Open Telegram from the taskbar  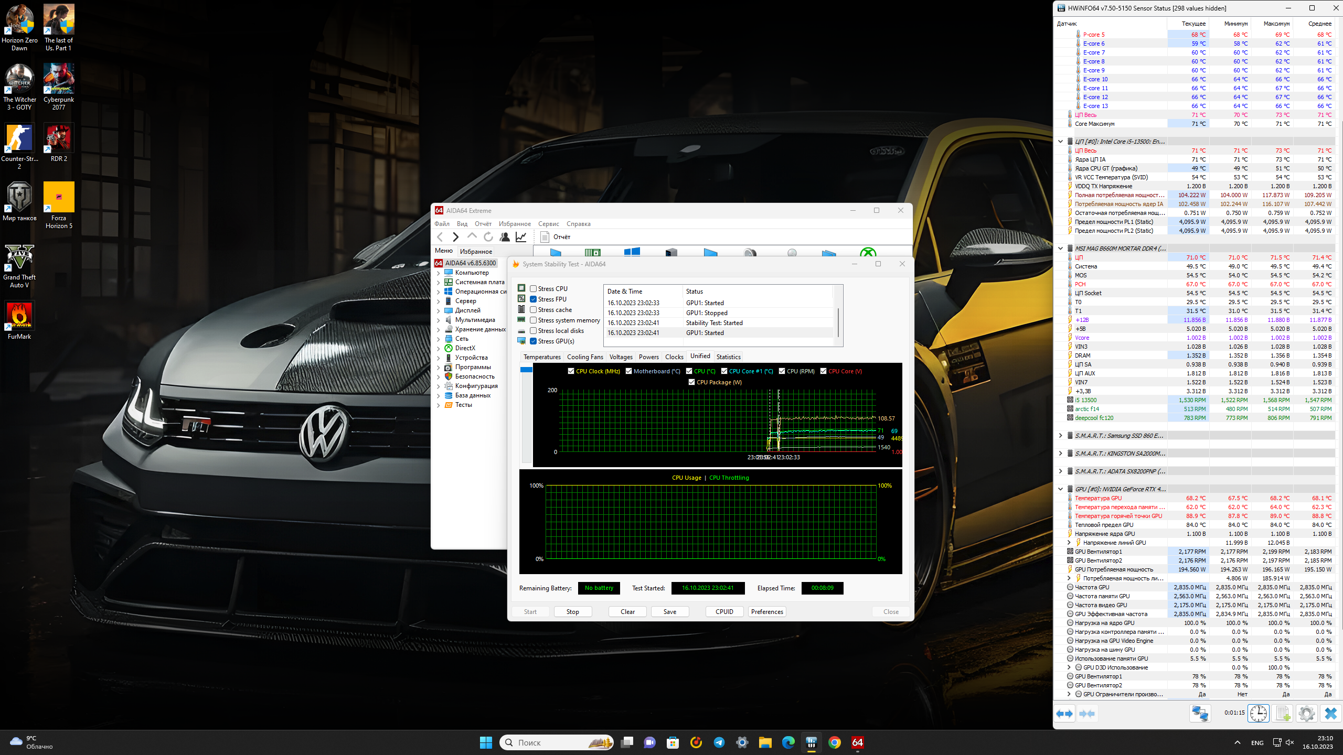(x=719, y=742)
